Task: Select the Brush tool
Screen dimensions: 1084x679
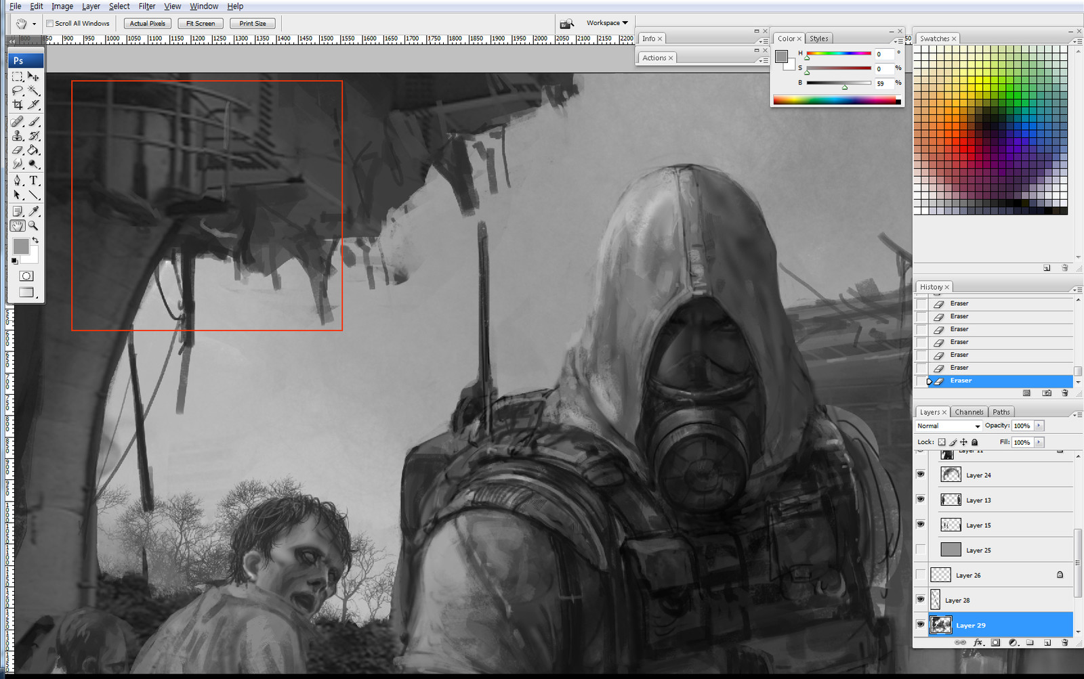Action: click(x=33, y=122)
